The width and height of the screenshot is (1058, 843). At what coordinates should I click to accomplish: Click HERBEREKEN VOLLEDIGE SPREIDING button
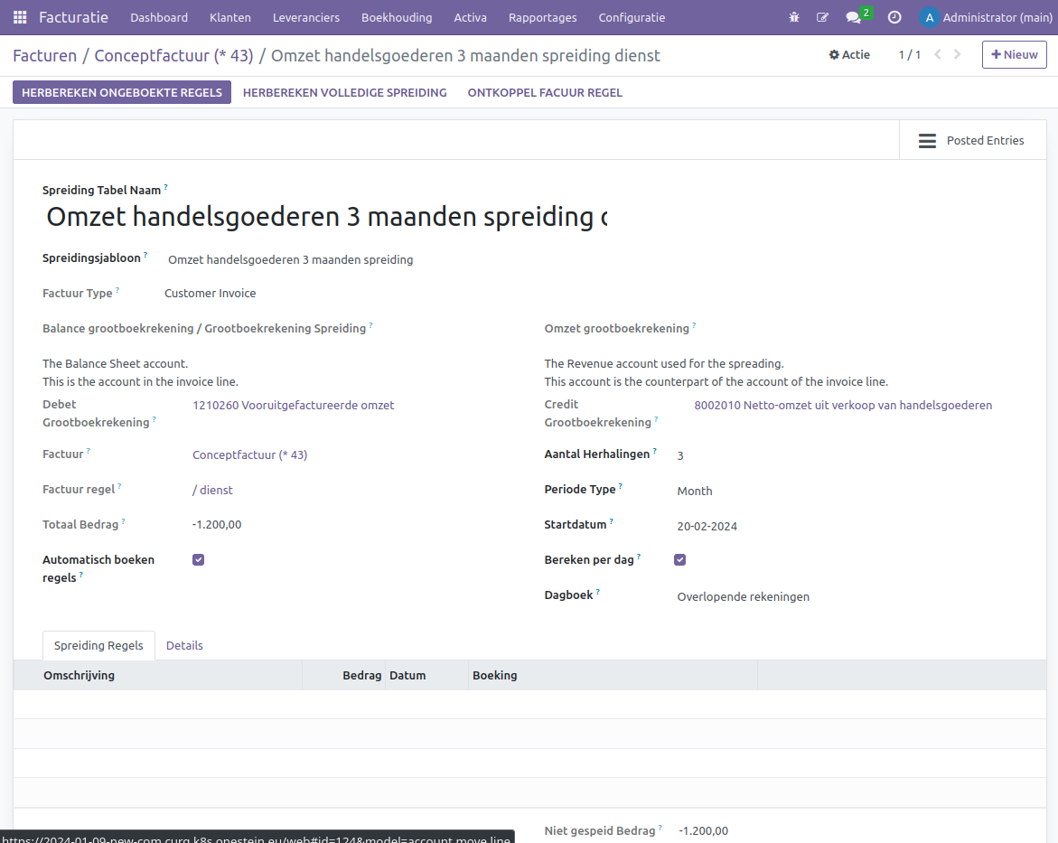(344, 92)
